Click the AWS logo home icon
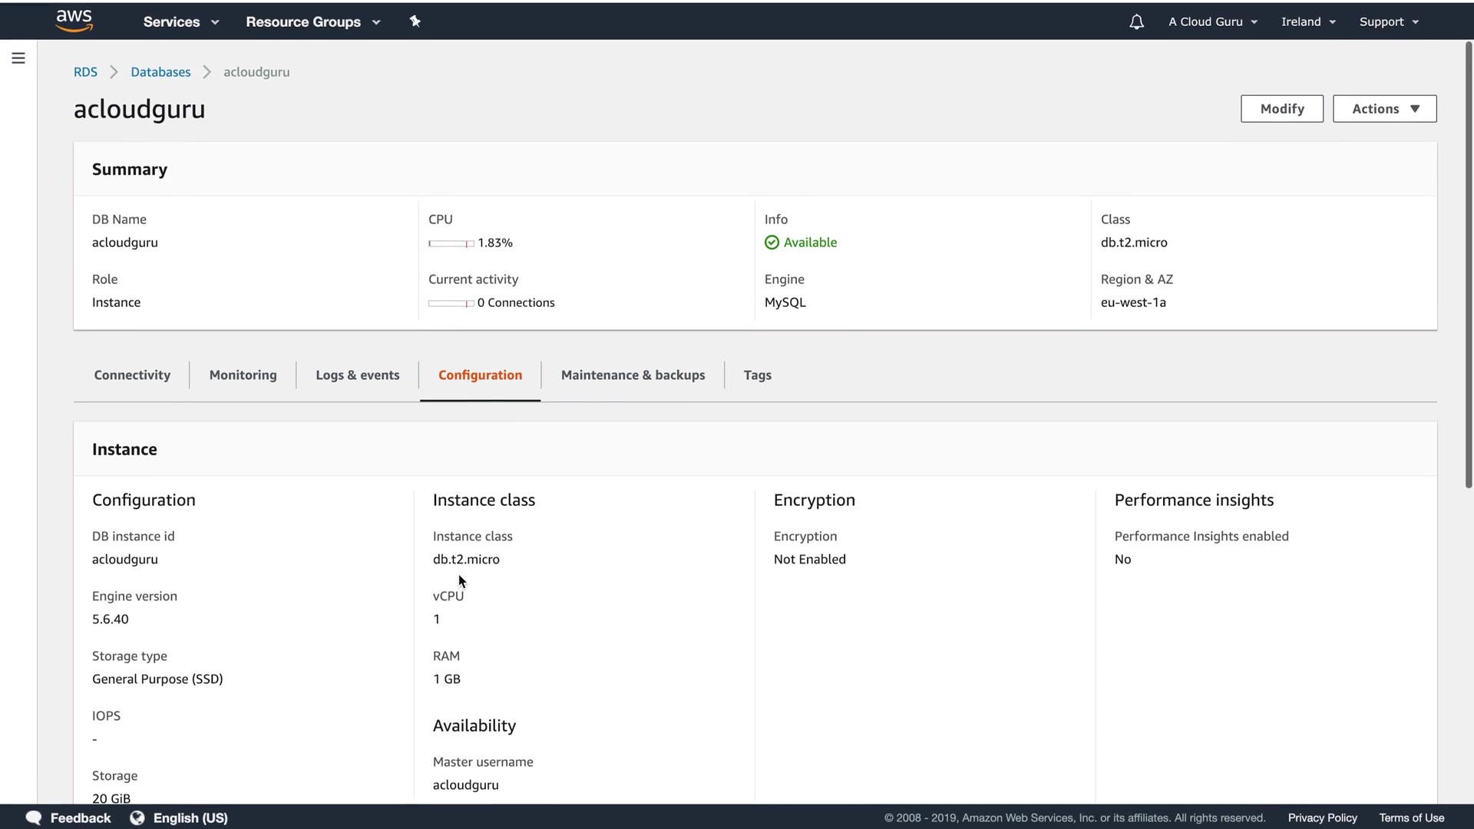 pos(74,21)
